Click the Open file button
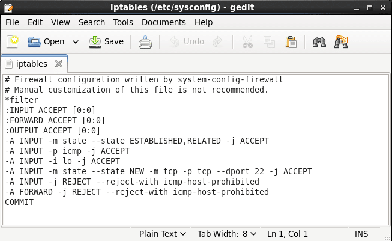The width and height of the screenshot is (392, 241). 47,42
